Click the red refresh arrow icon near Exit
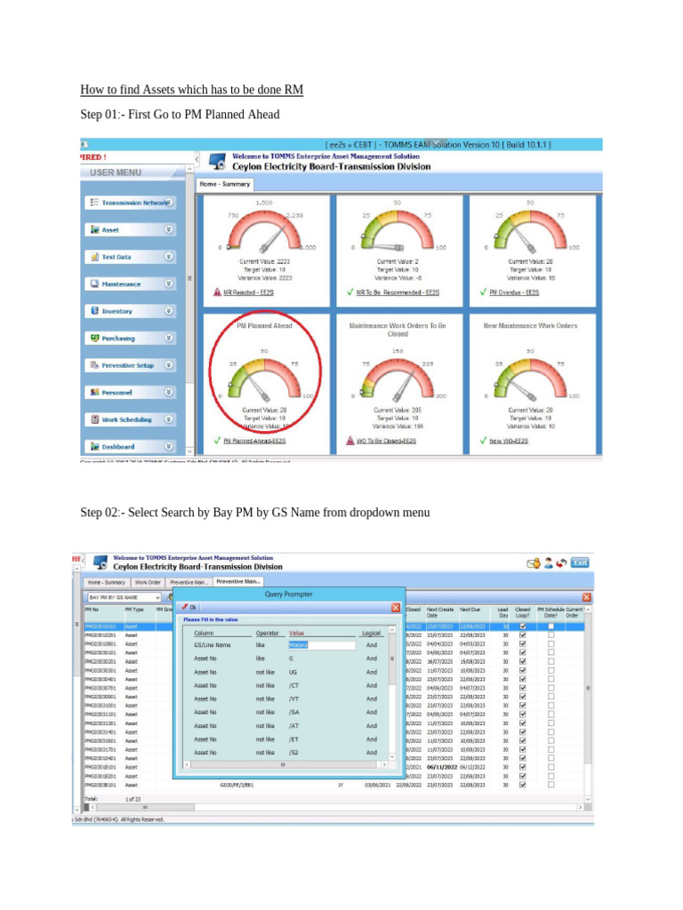The width and height of the screenshot is (683, 910). [562, 563]
